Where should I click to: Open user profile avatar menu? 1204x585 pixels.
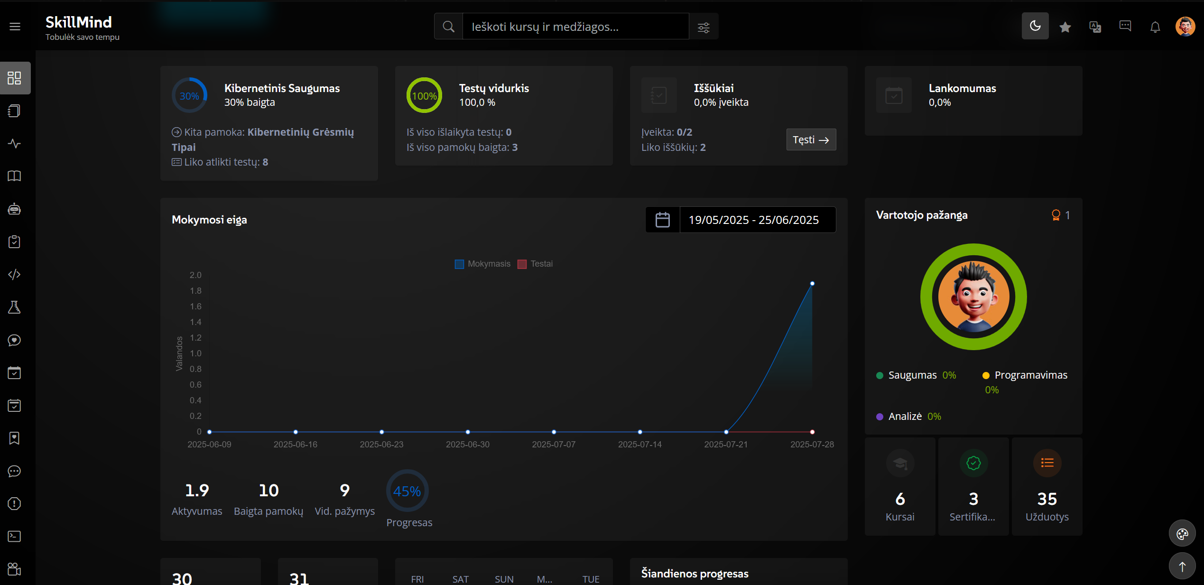(1185, 27)
